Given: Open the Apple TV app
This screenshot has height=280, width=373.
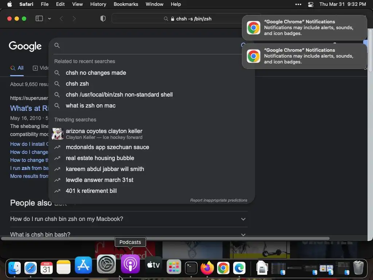Looking at the screenshot, I should pos(153,265).
